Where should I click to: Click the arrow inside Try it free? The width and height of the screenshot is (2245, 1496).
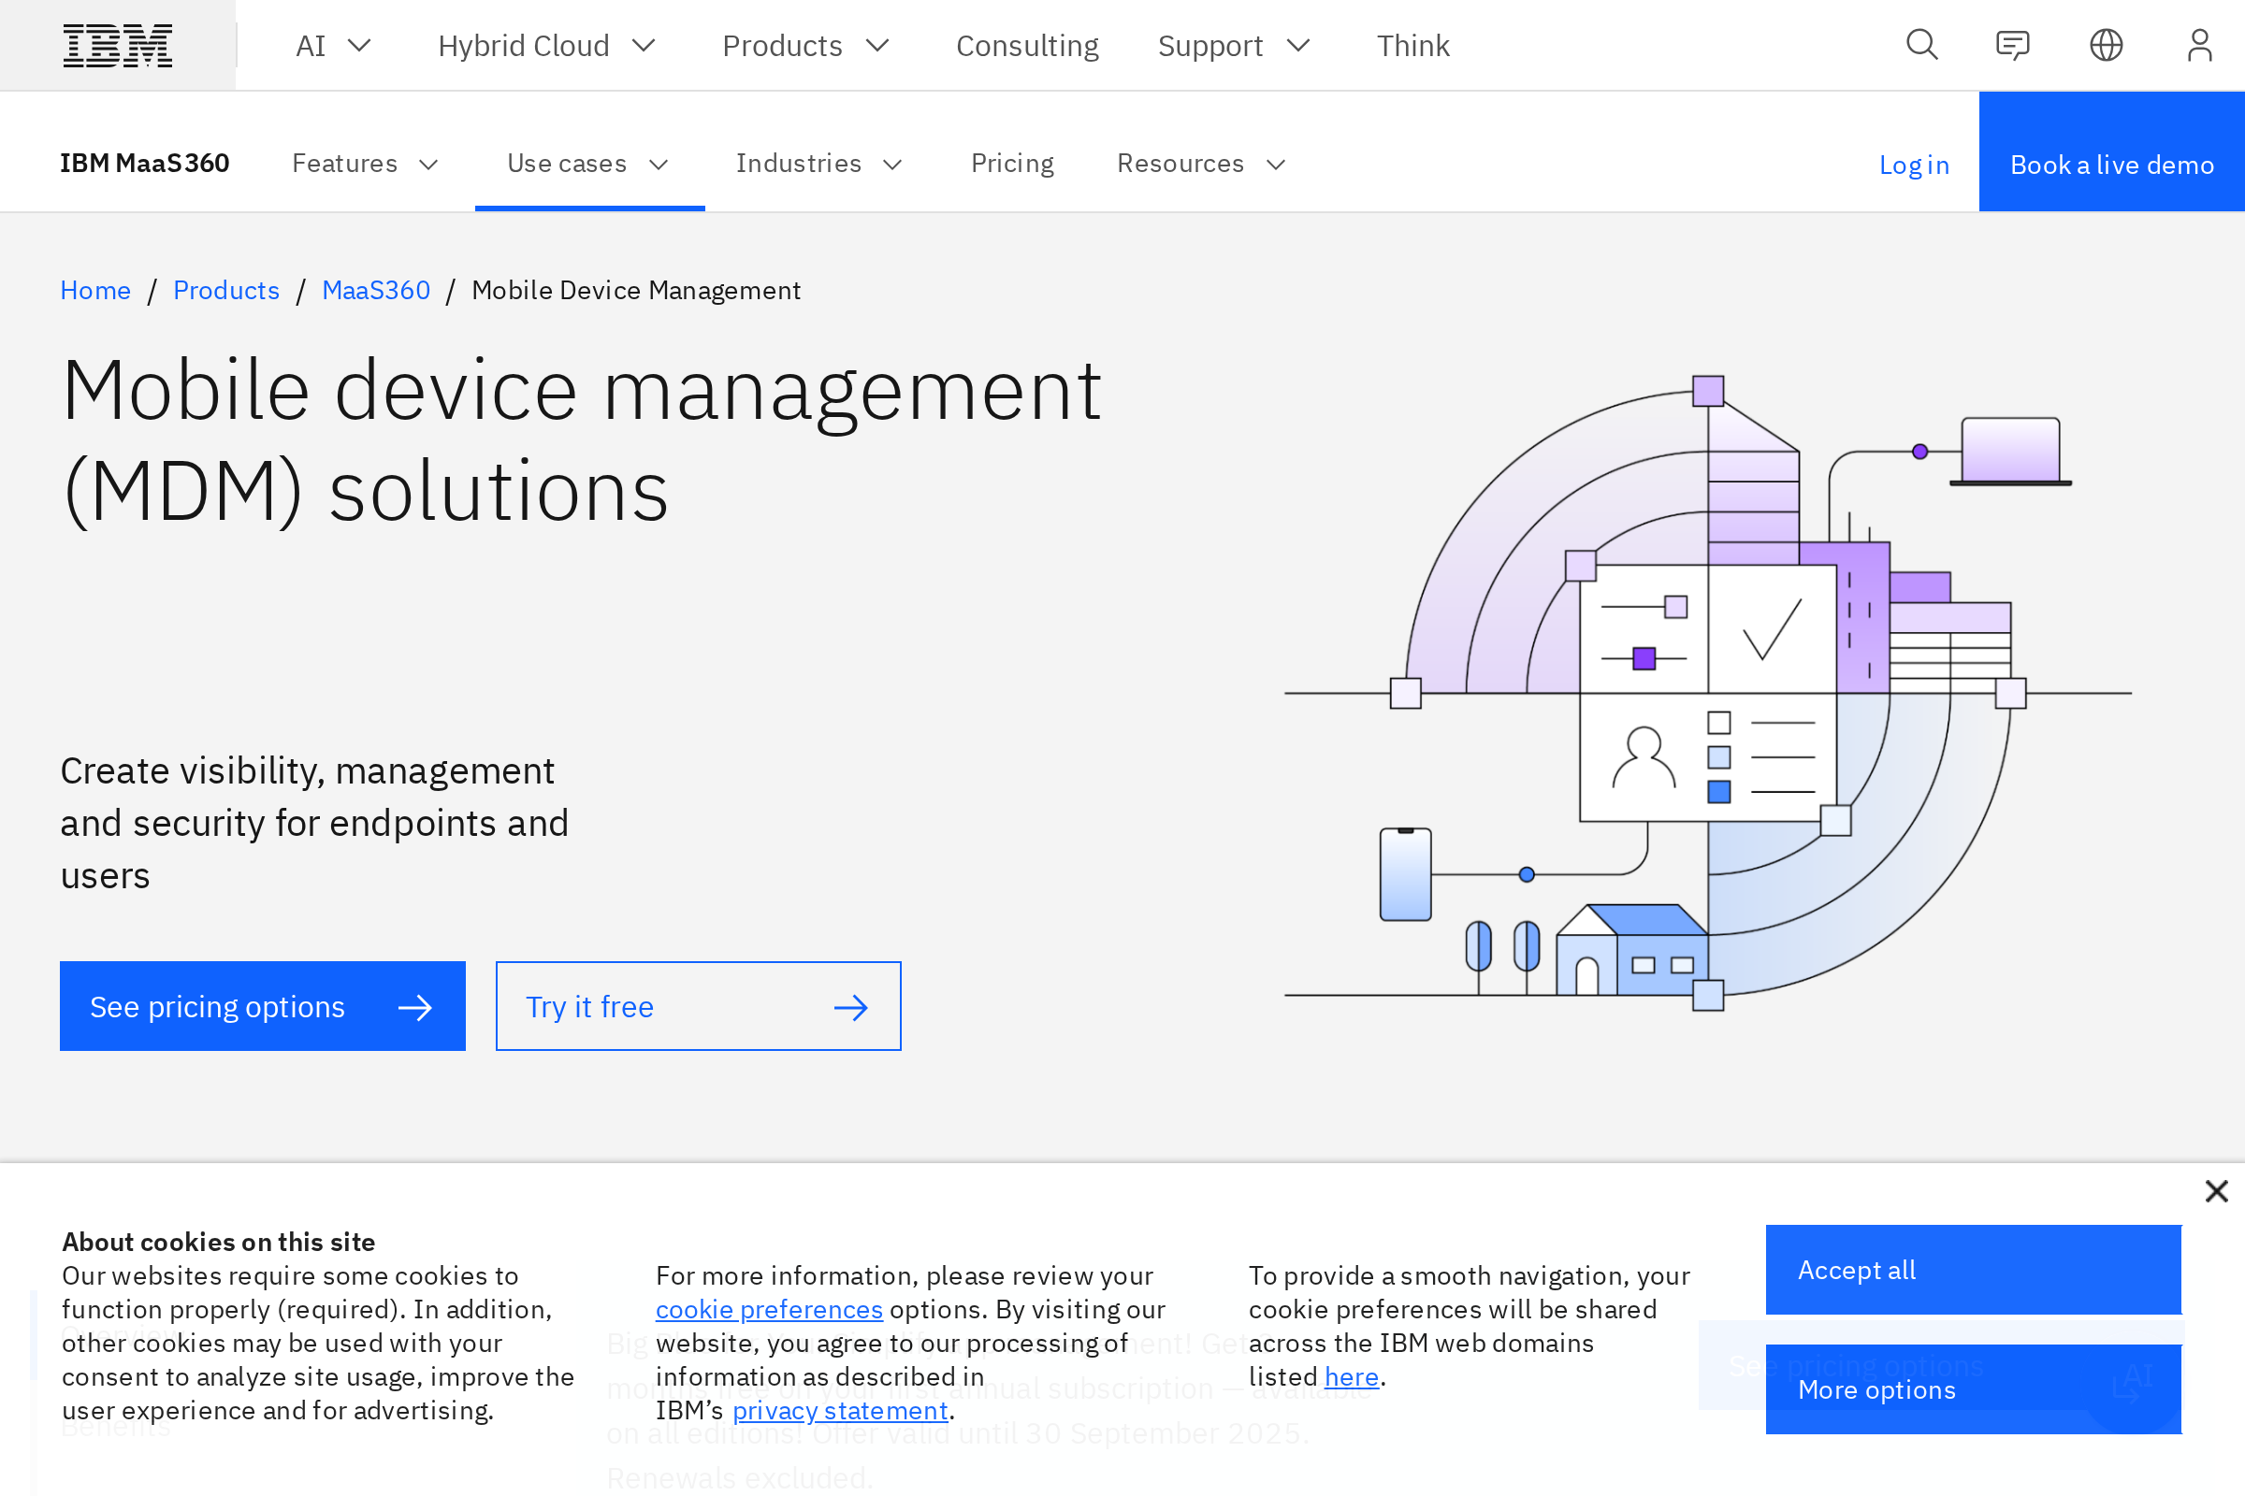850,1006
